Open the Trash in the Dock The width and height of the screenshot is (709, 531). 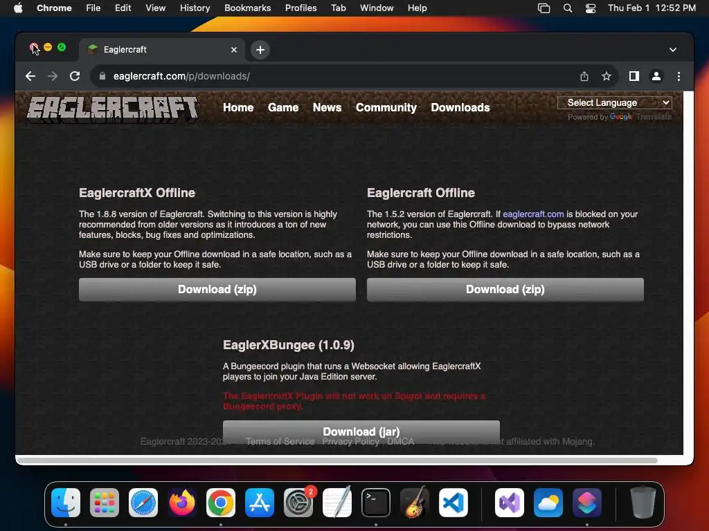tap(643, 503)
